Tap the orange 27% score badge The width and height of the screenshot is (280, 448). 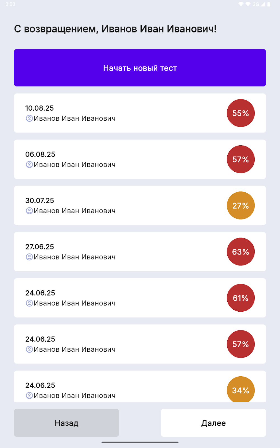point(241,206)
